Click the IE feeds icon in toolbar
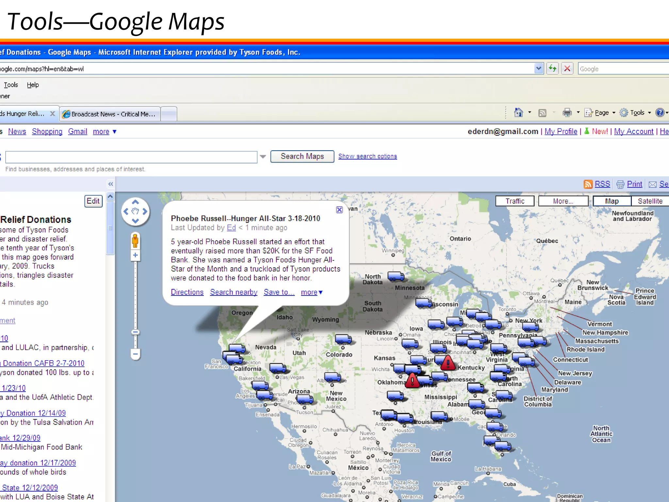The image size is (669, 502). click(x=542, y=113)
